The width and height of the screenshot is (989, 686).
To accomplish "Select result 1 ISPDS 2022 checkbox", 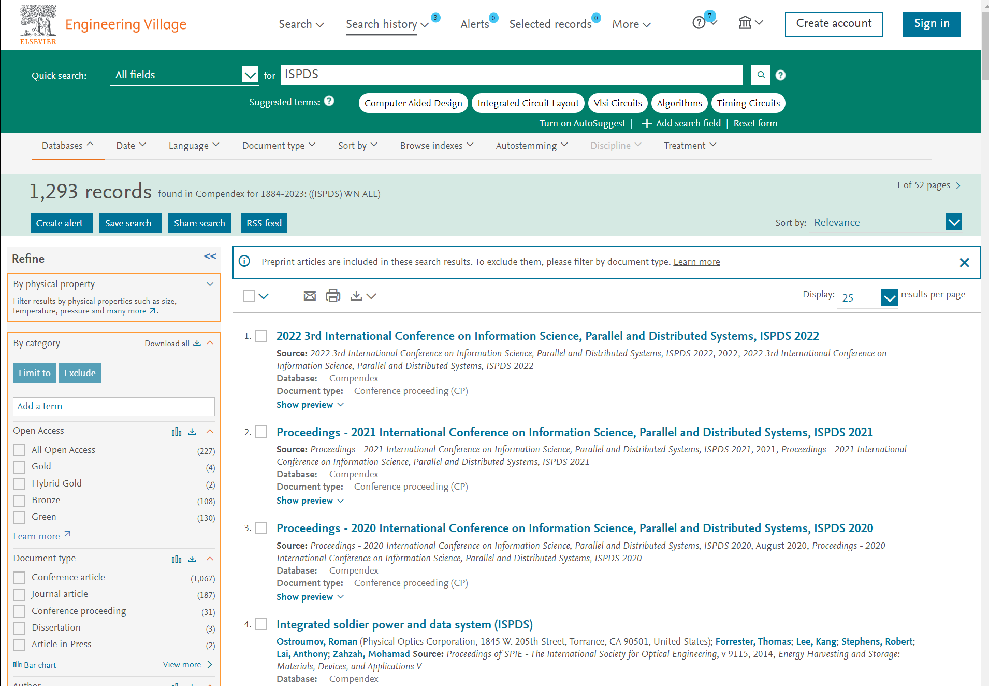I will click(x=261, y=336).
